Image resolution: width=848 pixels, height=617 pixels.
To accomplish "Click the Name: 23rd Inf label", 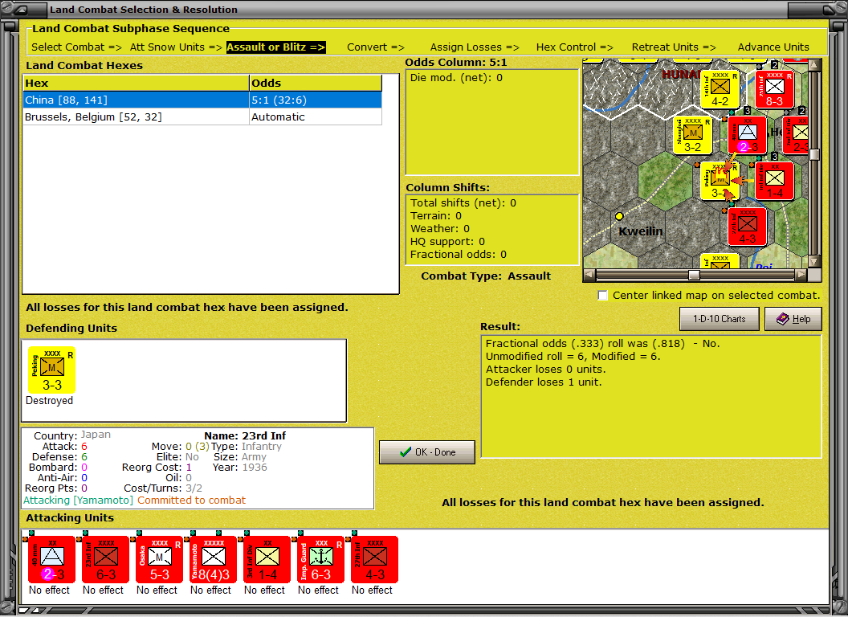I will [245, 435].
